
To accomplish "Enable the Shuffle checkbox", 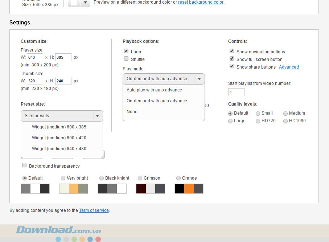I will [x=126, y=59].
